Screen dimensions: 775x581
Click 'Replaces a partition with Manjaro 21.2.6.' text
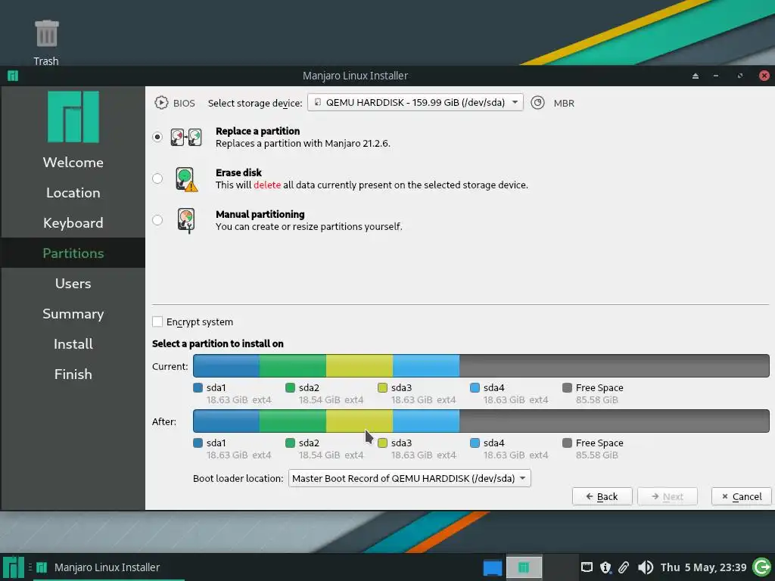click(x=303, y=143)
